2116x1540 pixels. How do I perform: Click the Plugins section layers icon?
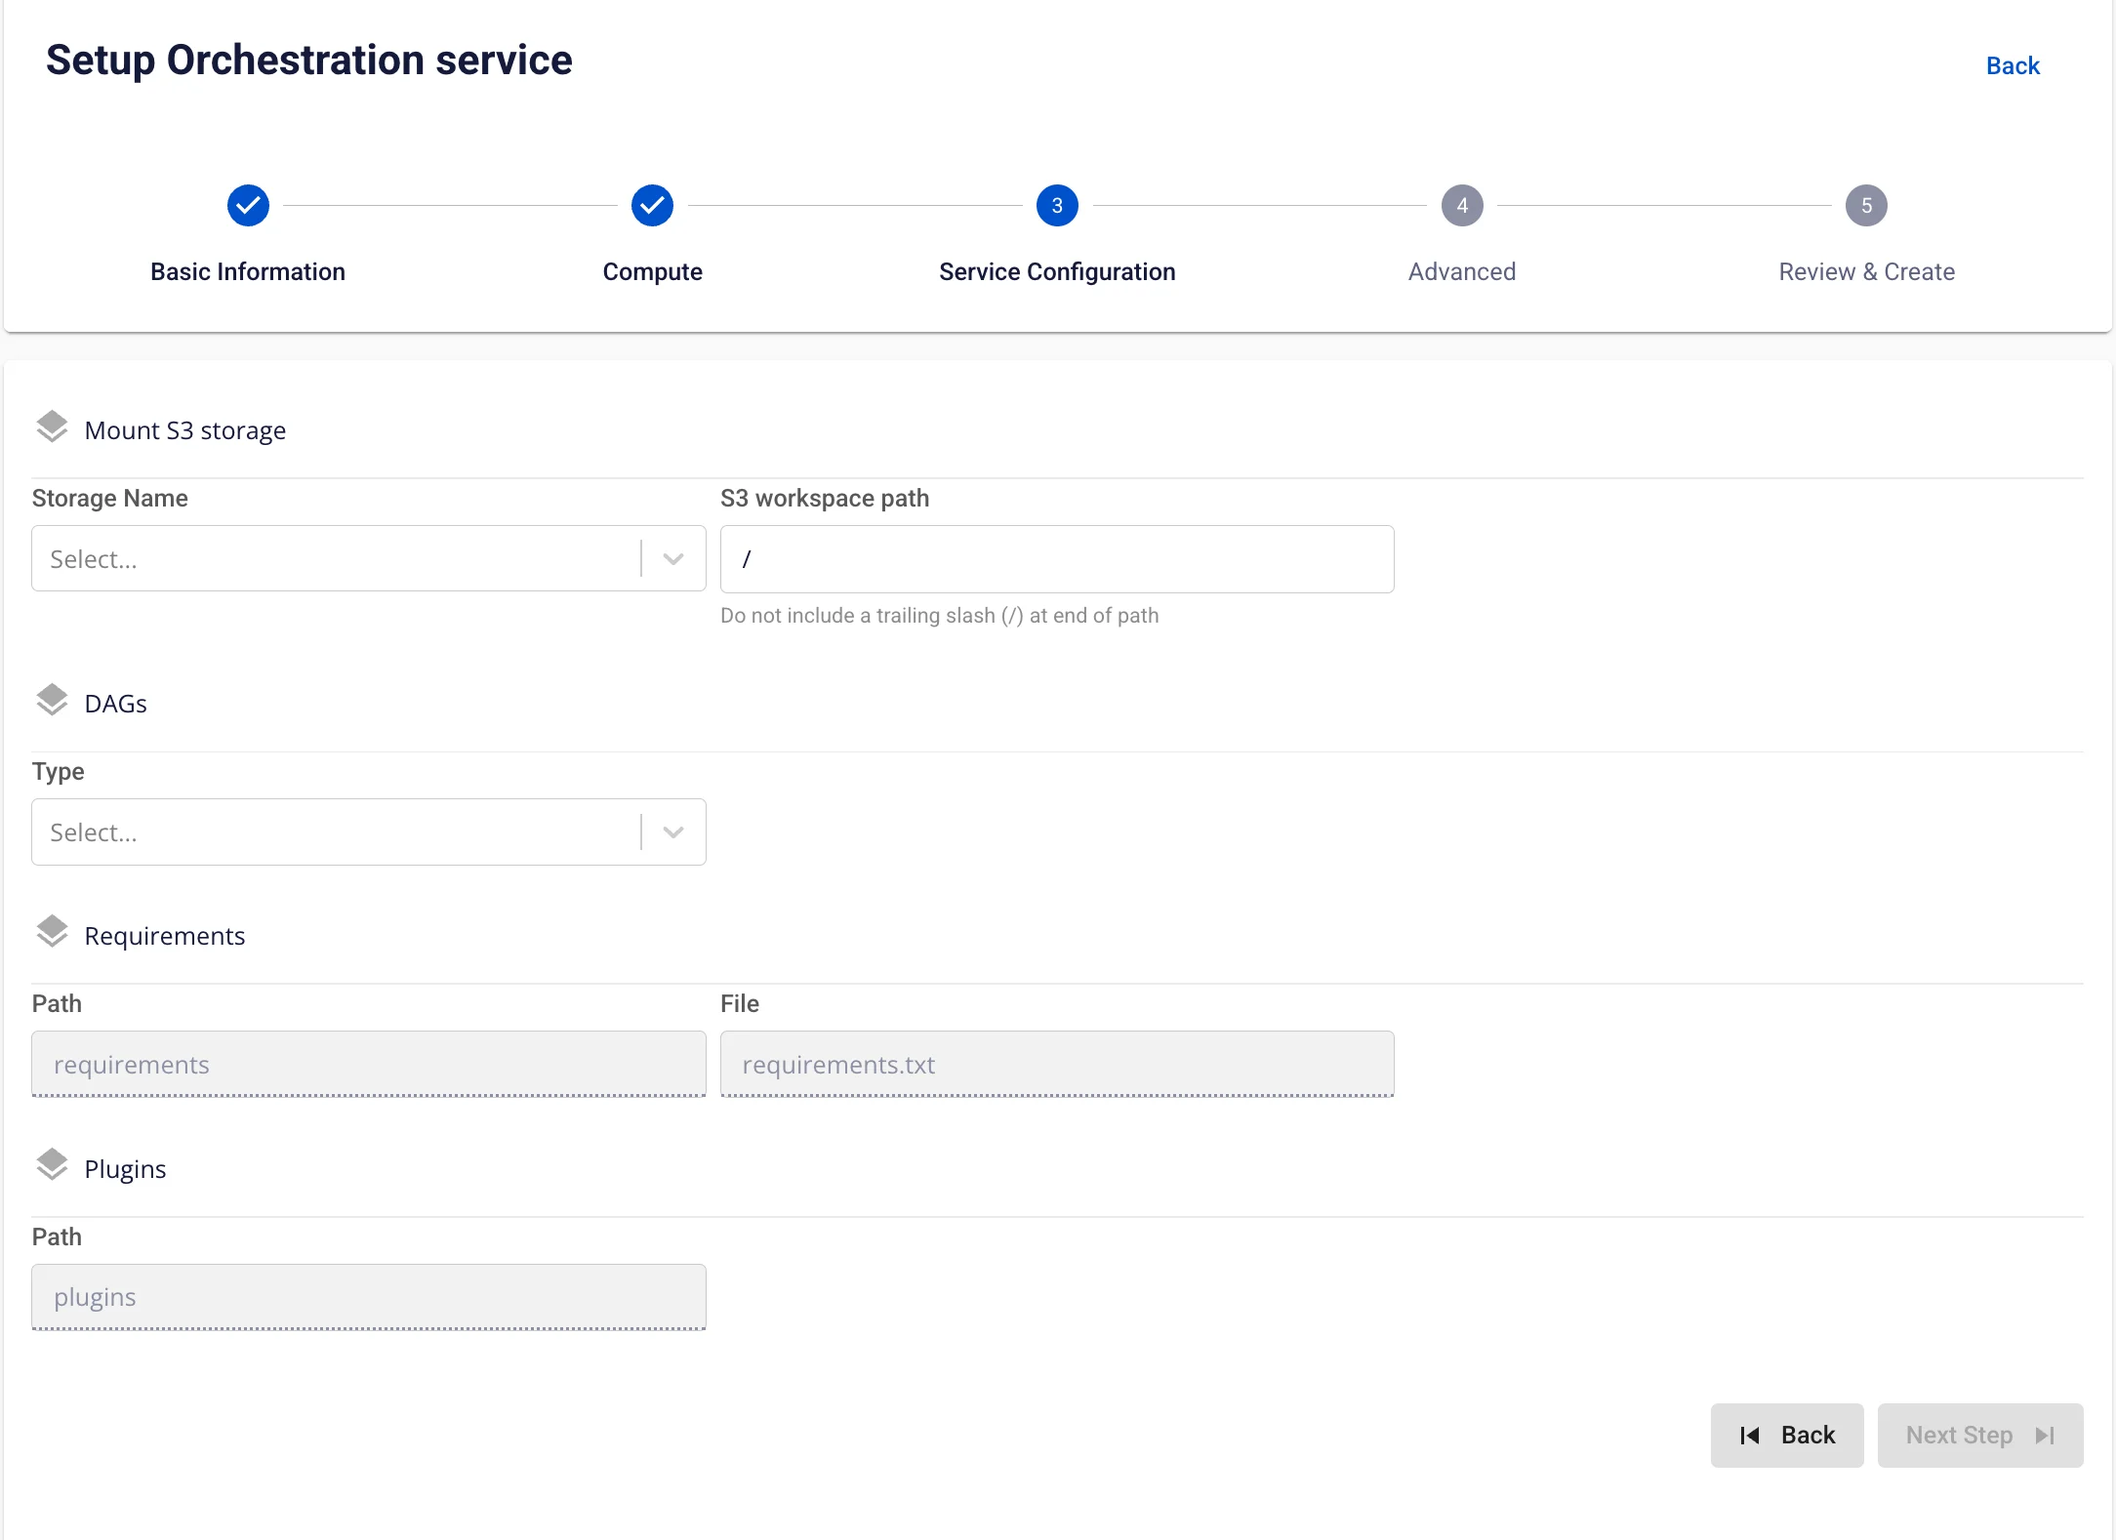tap(52, 1166)
